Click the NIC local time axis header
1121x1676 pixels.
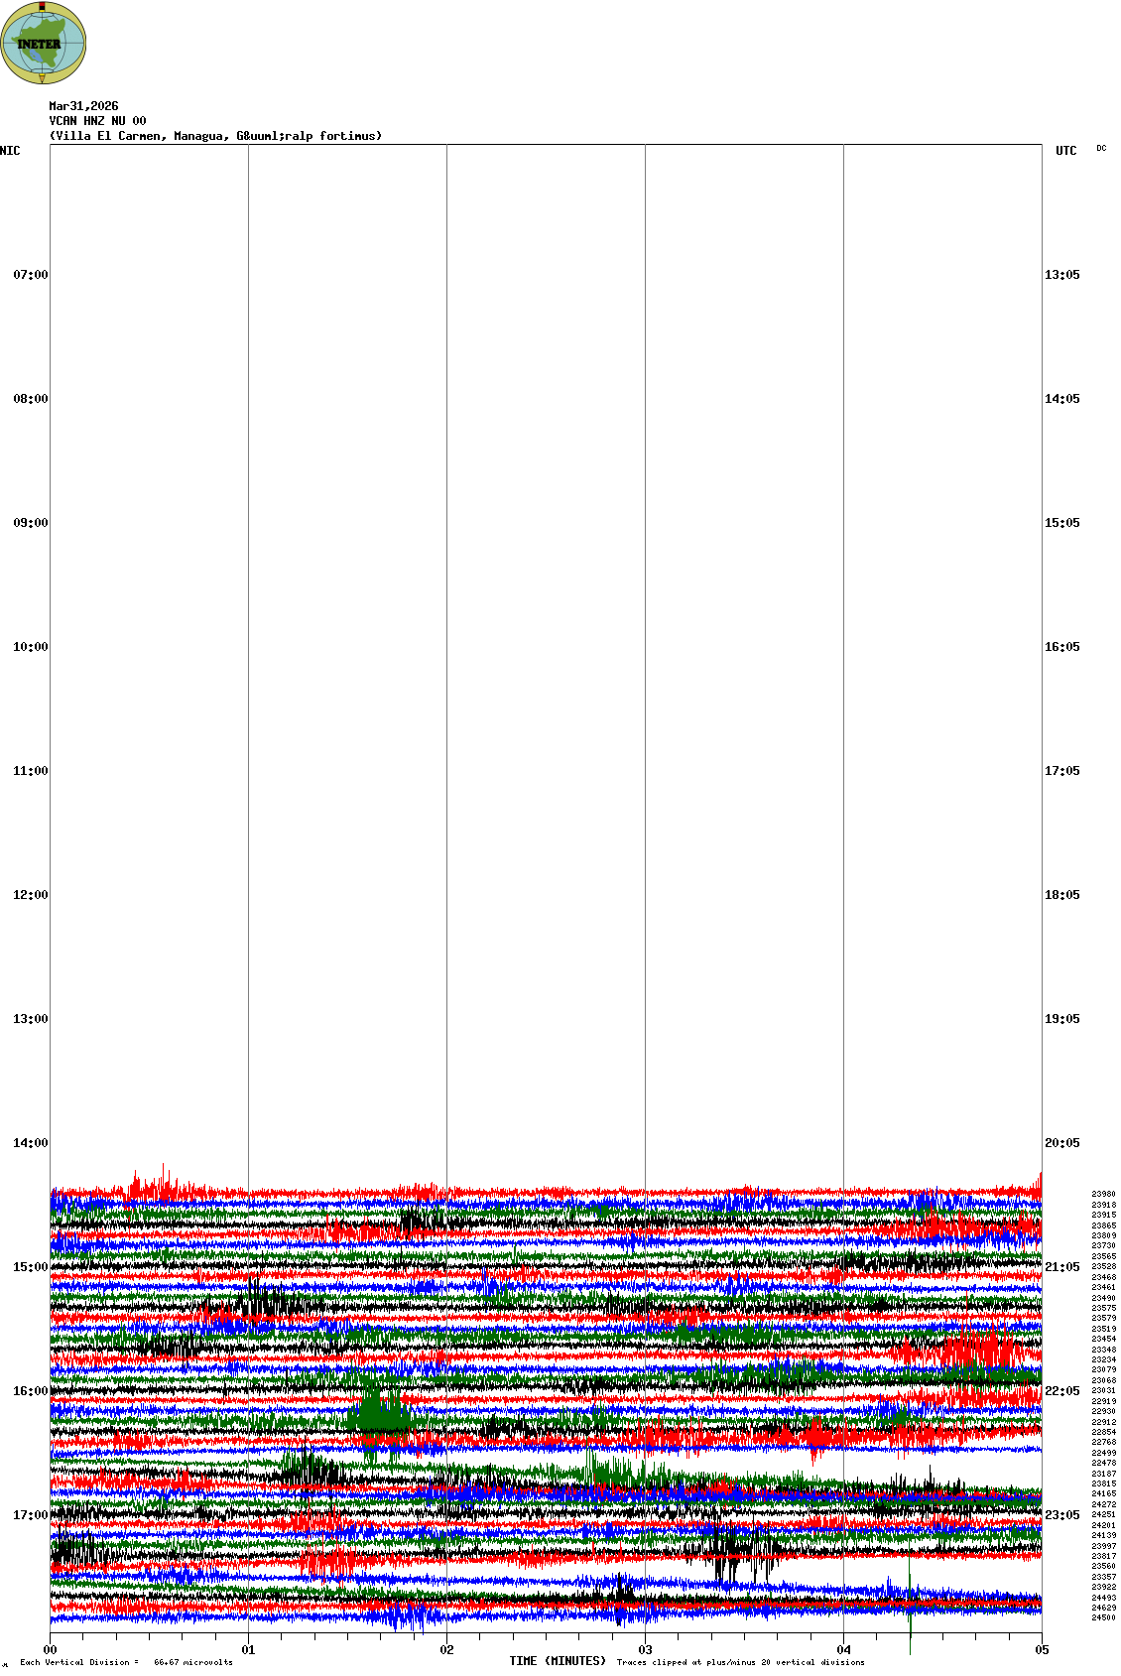10,151
